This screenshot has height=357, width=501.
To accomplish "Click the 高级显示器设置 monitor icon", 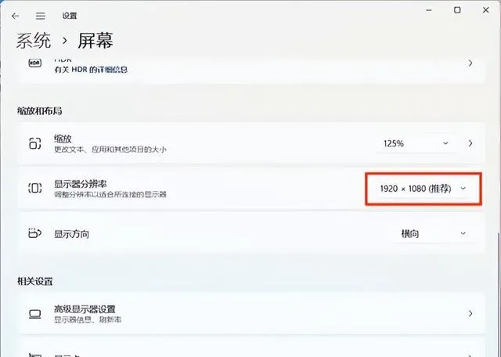I will [34, 314].
